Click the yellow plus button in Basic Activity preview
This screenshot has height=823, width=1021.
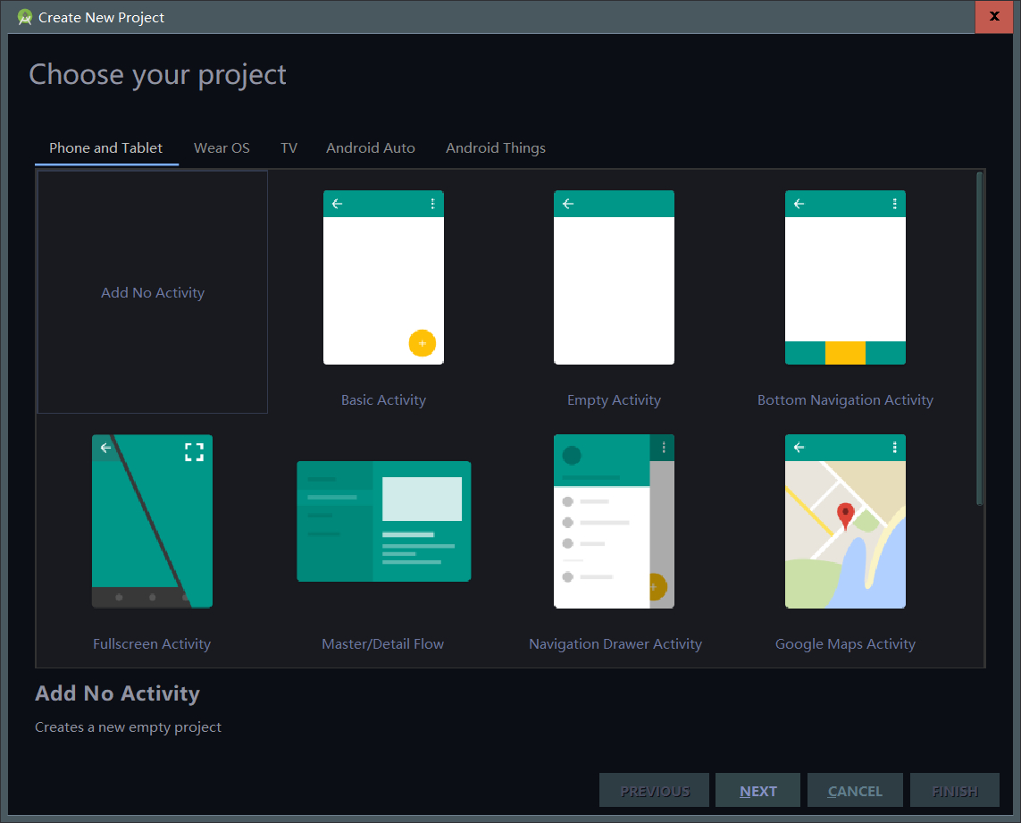point(422,343)
